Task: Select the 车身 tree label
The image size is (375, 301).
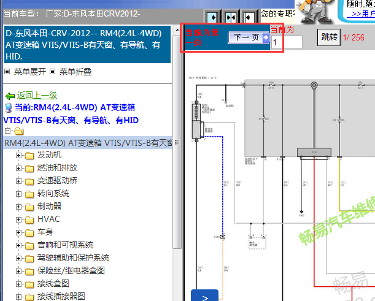Action: [x=45, y=232]
